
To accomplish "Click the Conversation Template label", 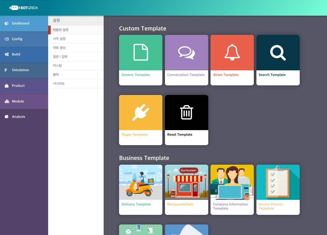I will [x=186, y=75].
